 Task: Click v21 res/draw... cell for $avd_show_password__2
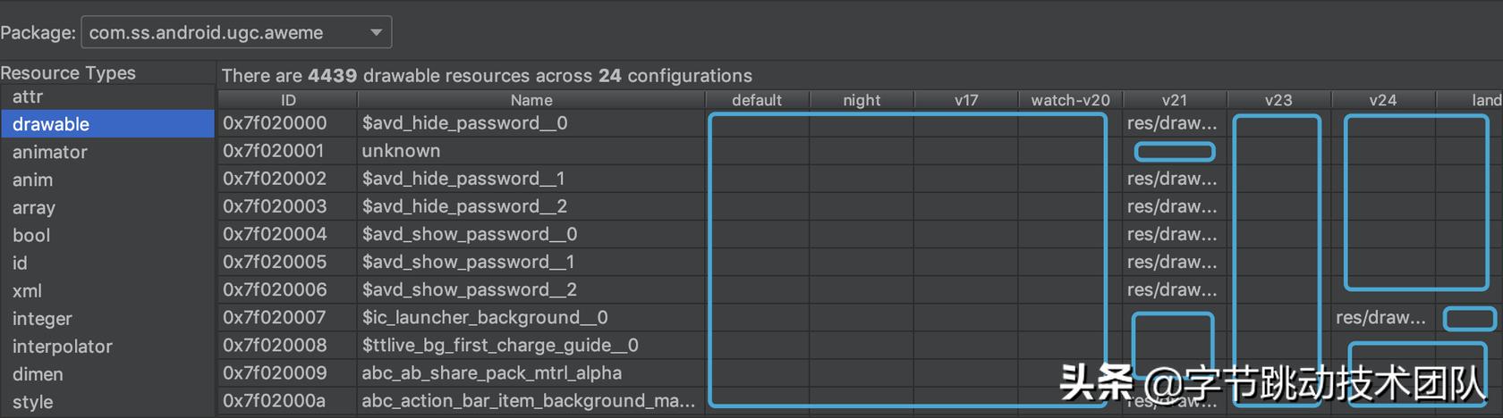(x=1172, y=289)
